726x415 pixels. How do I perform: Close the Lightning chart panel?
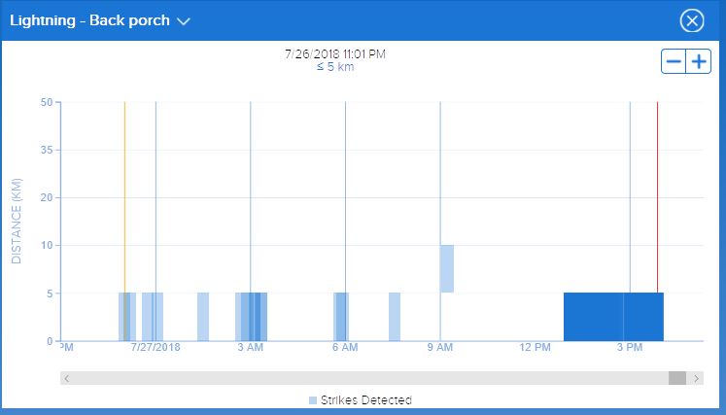point(692,21)
